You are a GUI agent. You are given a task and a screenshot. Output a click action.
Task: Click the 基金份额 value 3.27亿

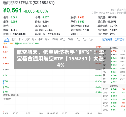pos(114,26)
